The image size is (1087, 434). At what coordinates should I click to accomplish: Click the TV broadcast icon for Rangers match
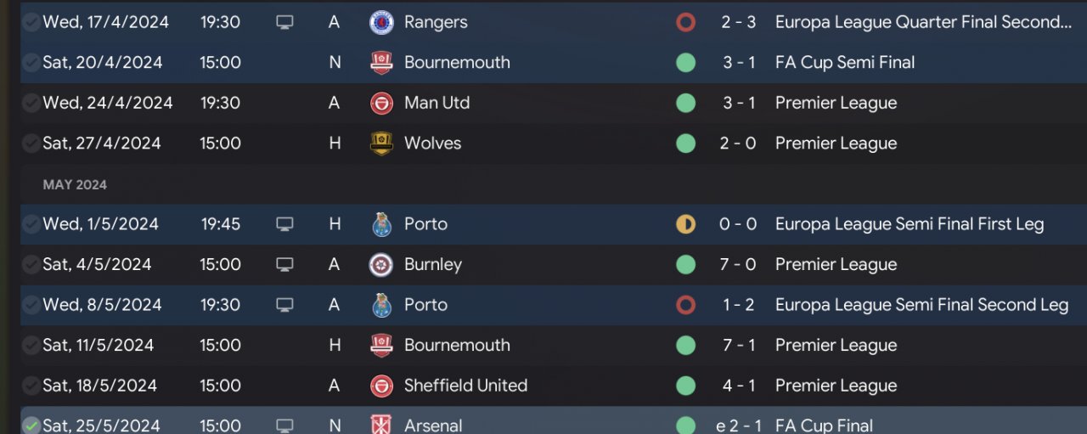(x=285, y=22)
